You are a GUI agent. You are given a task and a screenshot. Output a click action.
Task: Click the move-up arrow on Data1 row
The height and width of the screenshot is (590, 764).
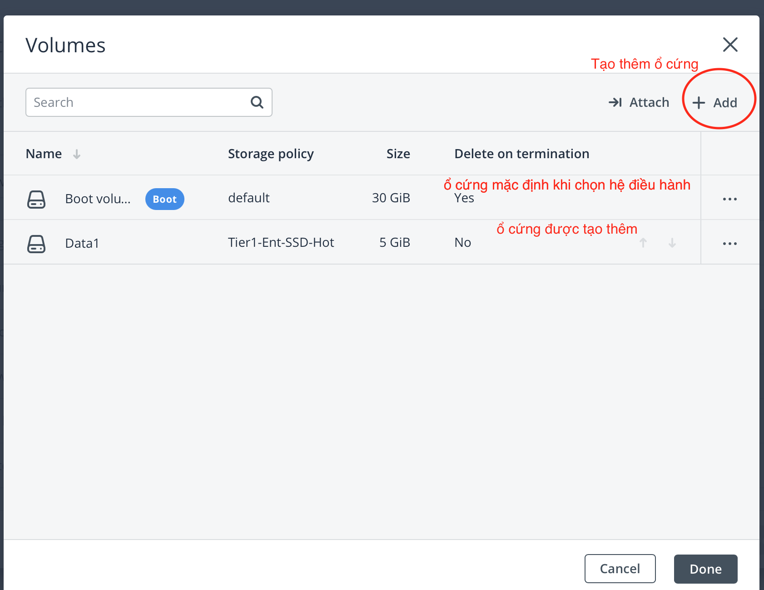pyautogui.click(x=643, y=243)
